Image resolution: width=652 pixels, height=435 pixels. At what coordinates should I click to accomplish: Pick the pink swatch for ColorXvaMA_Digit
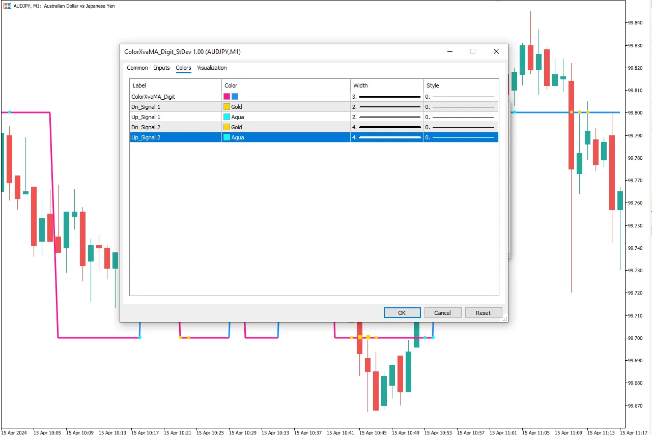227,97
